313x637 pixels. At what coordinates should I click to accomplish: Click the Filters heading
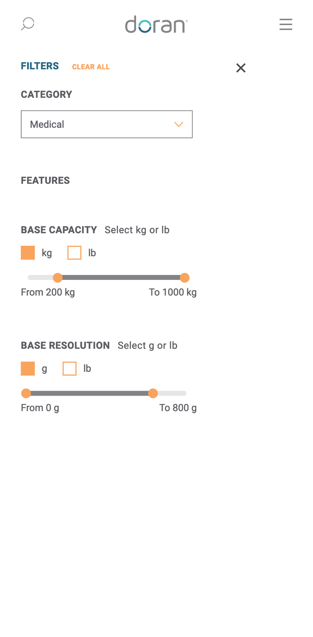[40, 66]
